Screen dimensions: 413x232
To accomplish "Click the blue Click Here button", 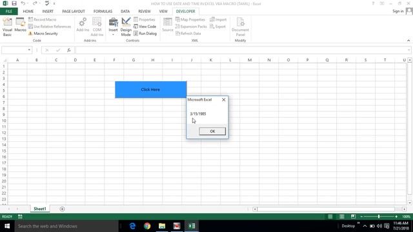I will pos(150,90).
